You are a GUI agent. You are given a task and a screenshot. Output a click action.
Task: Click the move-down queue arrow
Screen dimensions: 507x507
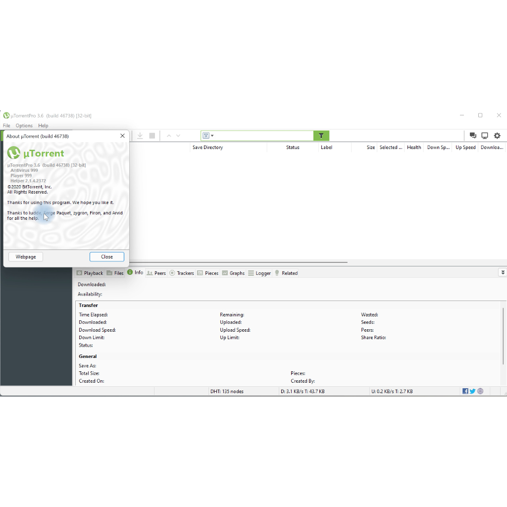click(x=178, y=136)
